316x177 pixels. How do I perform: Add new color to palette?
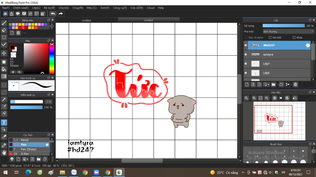pyautogui.click(x=12, y=33)
